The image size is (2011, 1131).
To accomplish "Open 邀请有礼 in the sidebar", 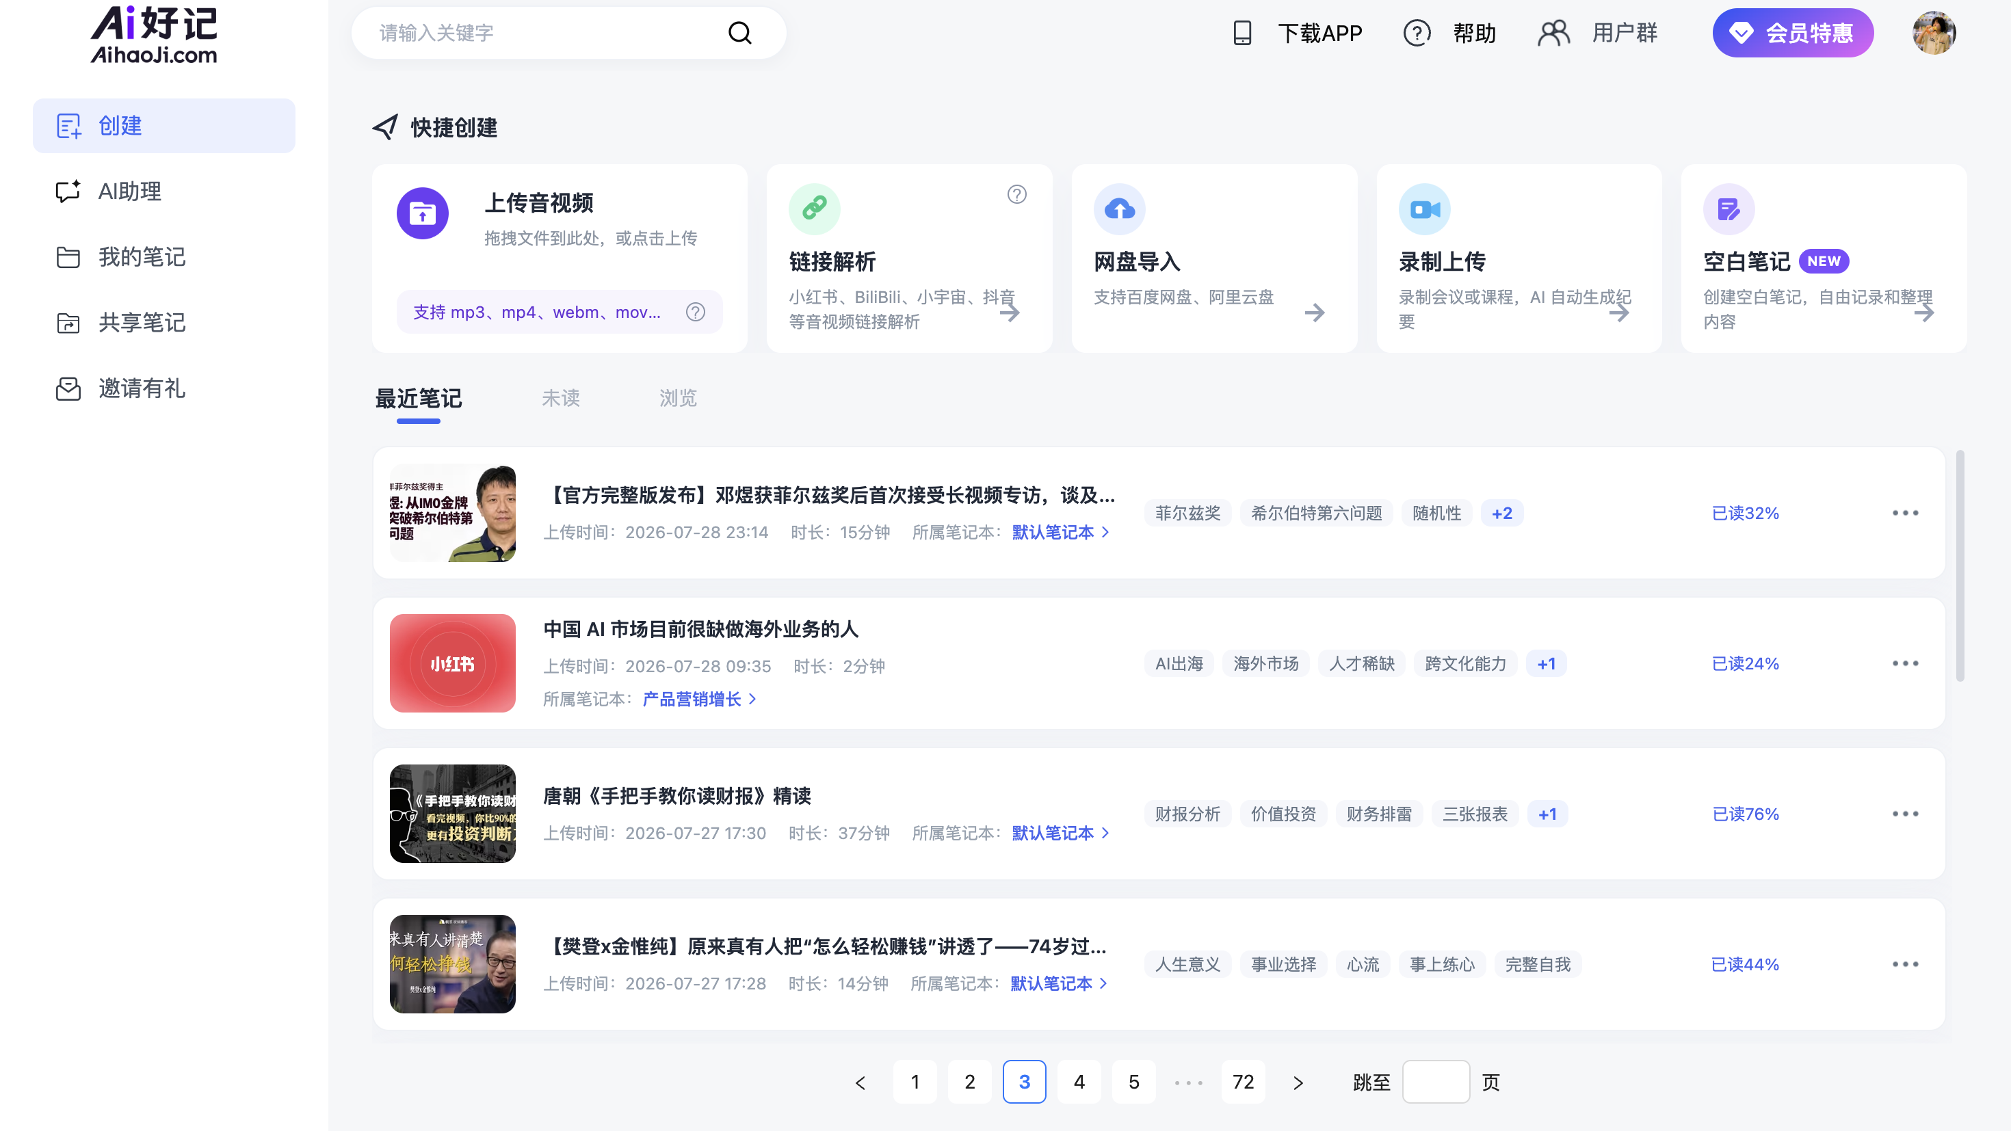I will click(164, 388).
